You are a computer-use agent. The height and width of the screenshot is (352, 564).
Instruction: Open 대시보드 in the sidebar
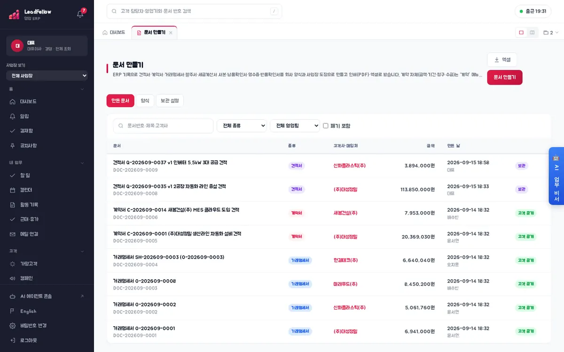pos(47,101)
